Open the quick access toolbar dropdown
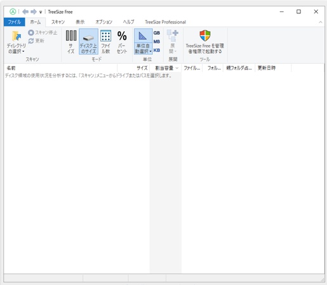 point(41,12)
